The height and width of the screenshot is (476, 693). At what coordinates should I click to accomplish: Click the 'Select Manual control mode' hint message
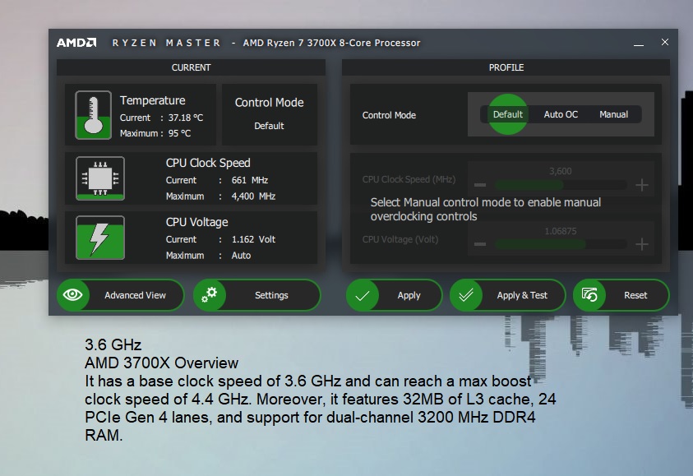tap(485, 209)
